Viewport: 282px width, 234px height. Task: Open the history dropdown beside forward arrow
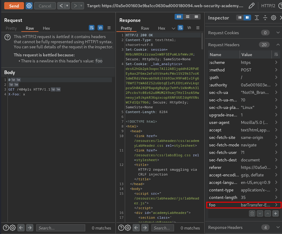click(x=81, y=6)
